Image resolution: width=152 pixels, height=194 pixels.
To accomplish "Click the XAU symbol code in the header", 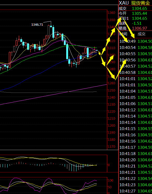I will 124,3.
